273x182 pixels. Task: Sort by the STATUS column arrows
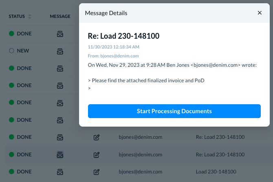30,16
